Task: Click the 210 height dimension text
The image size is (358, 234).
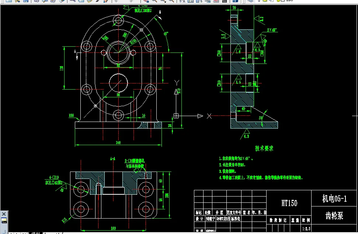Action: point(179,91)
